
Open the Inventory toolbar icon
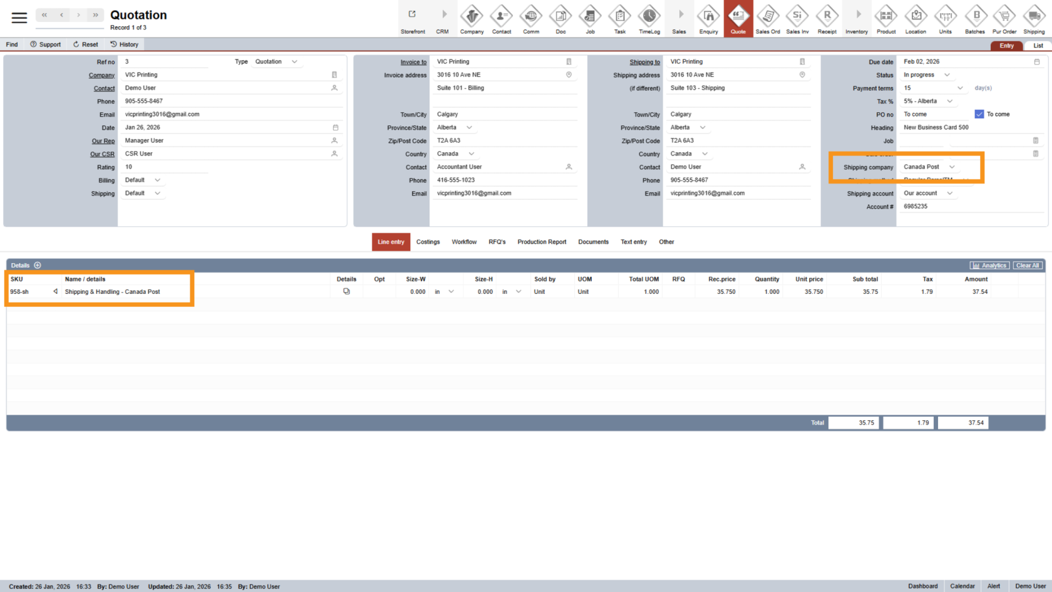856,19
